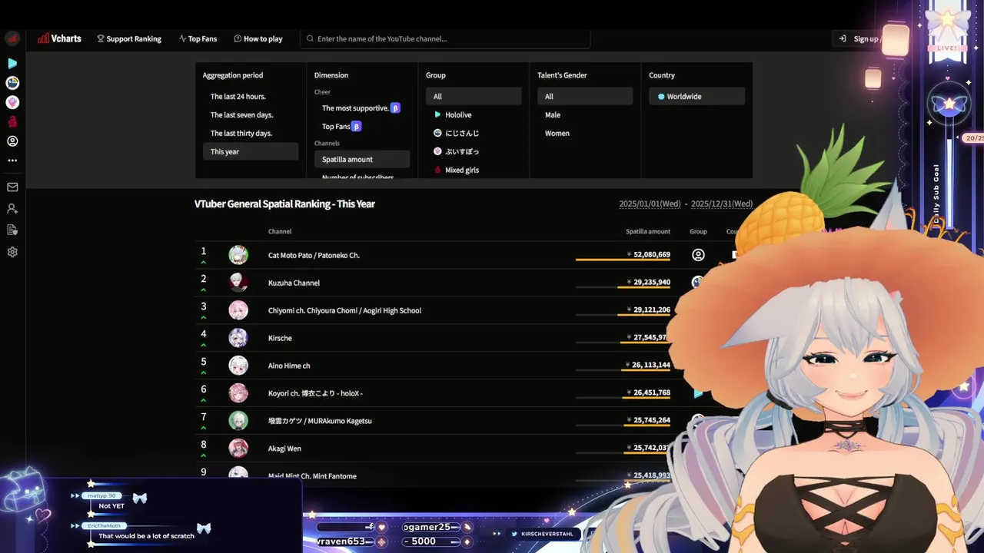
Task: Select the Nijisanji icon in the left sidebar
Action: pyautogui.click(x=12, y=82)
